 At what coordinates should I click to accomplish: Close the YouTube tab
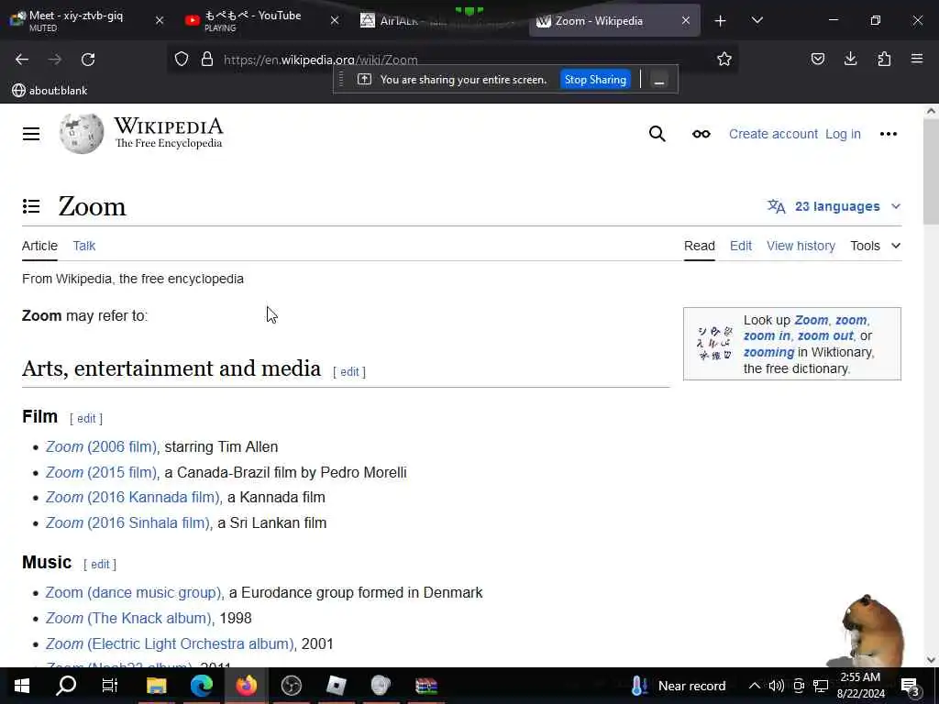(x=335, y=20)
